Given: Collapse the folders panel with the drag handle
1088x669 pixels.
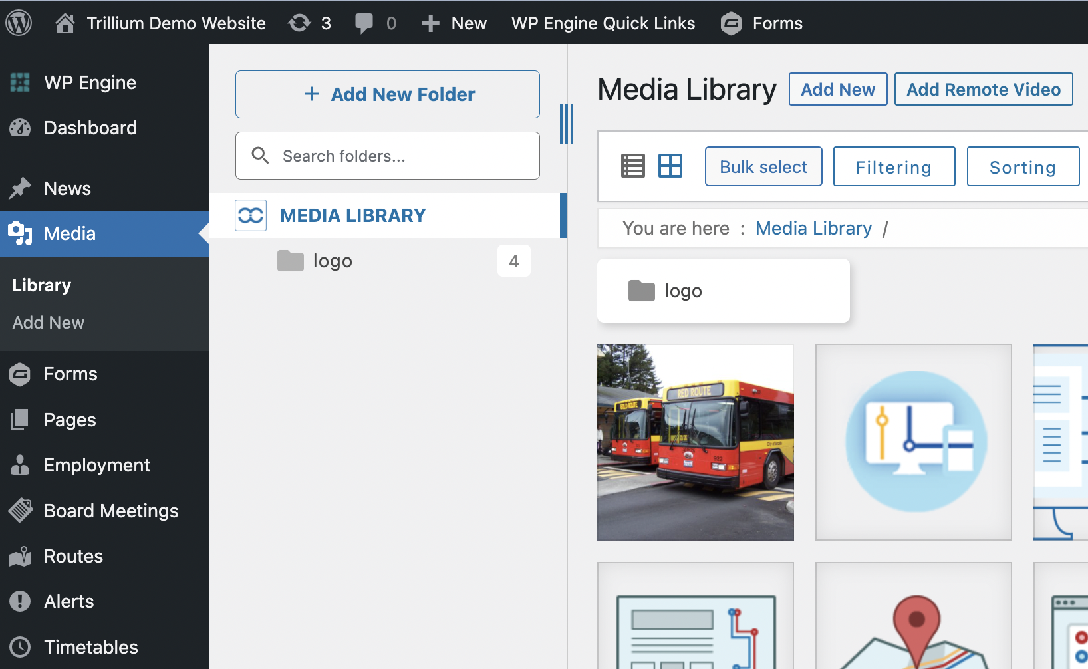Looking at the screenshot, I should click(x=566, y=124).
